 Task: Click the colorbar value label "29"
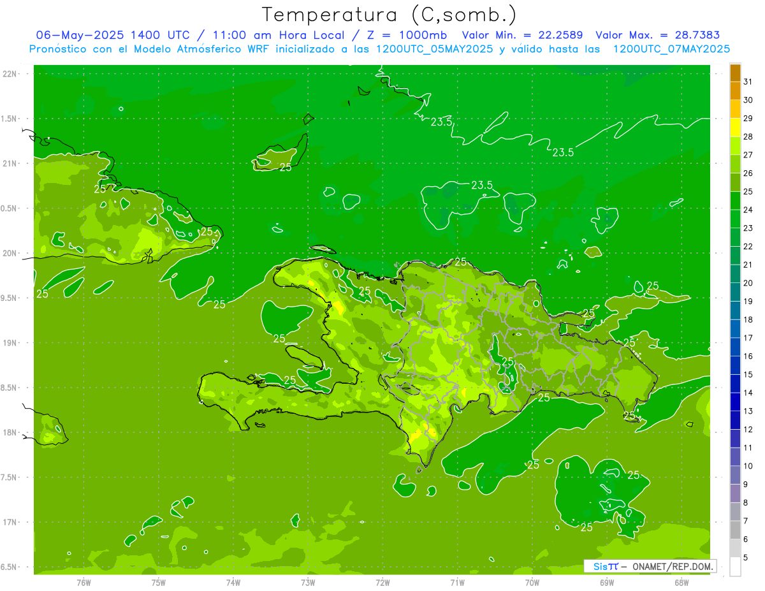pos(748,118)
